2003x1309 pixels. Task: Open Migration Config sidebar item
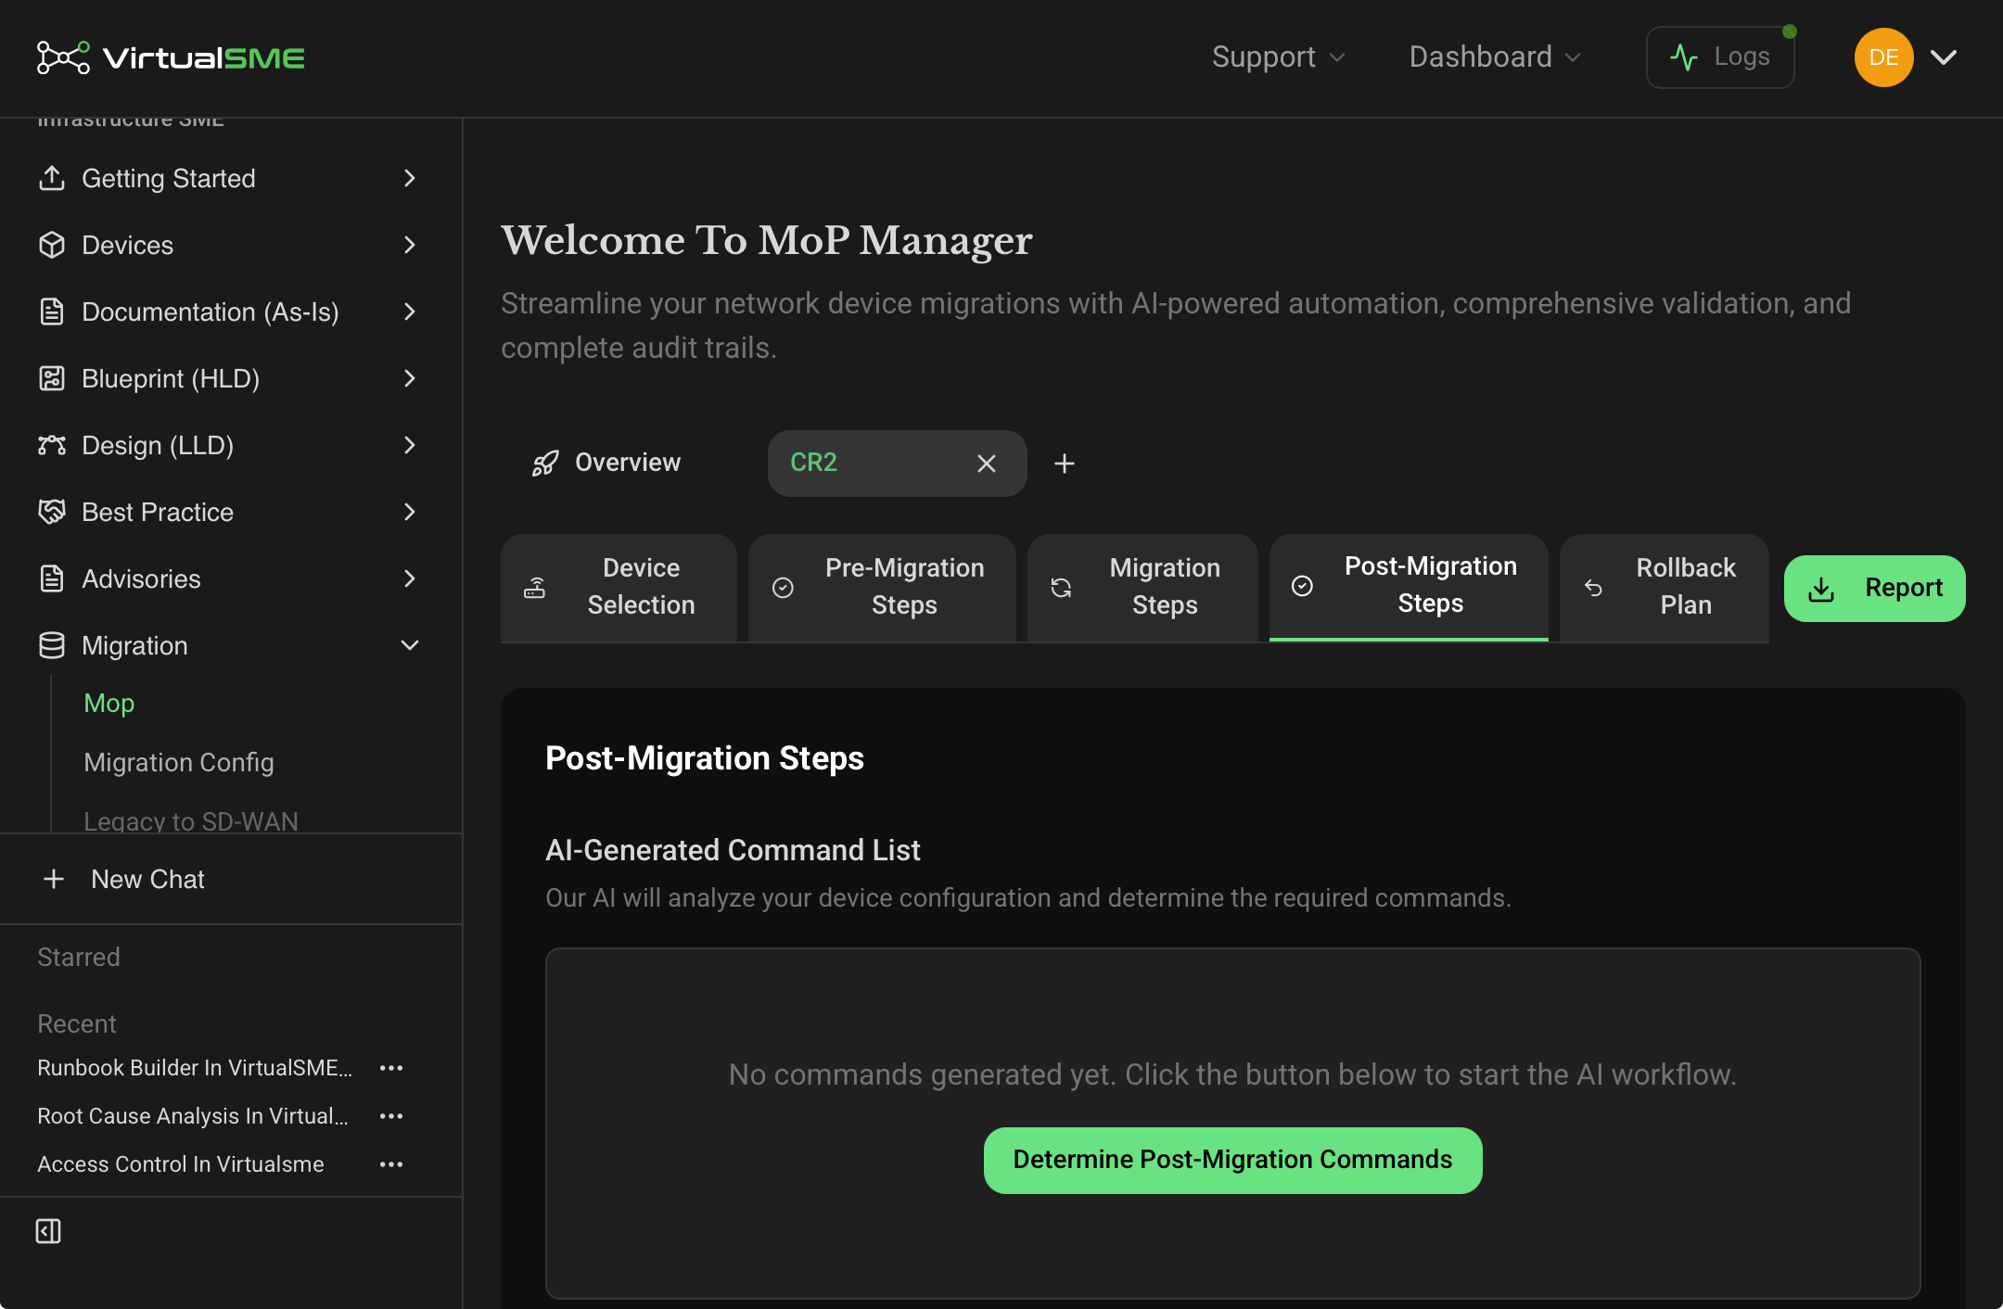(x=179, y=762)
